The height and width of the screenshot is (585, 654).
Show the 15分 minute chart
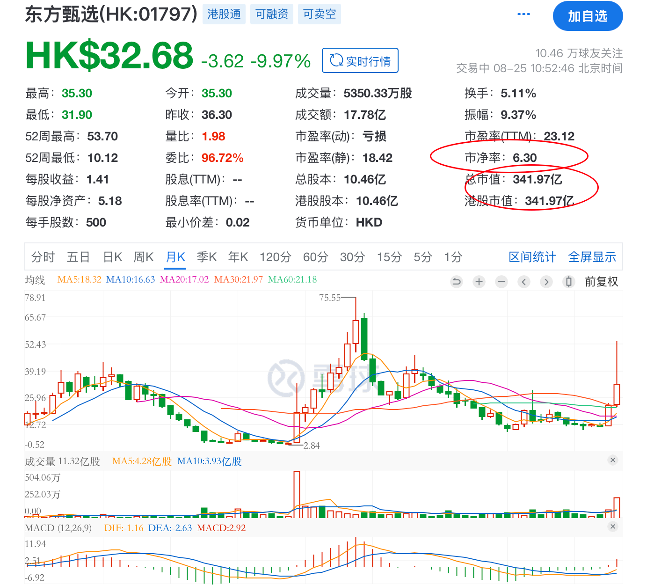pos(390,257)
